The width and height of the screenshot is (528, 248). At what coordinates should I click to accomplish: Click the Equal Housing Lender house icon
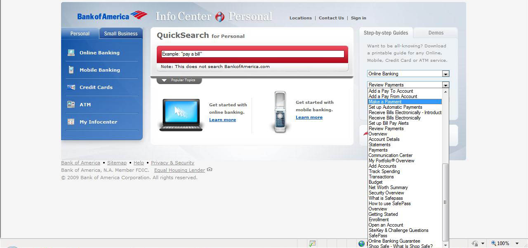click(210, 170)
